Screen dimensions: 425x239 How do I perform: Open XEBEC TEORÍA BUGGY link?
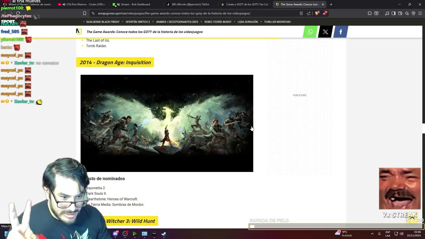(218, 22)
